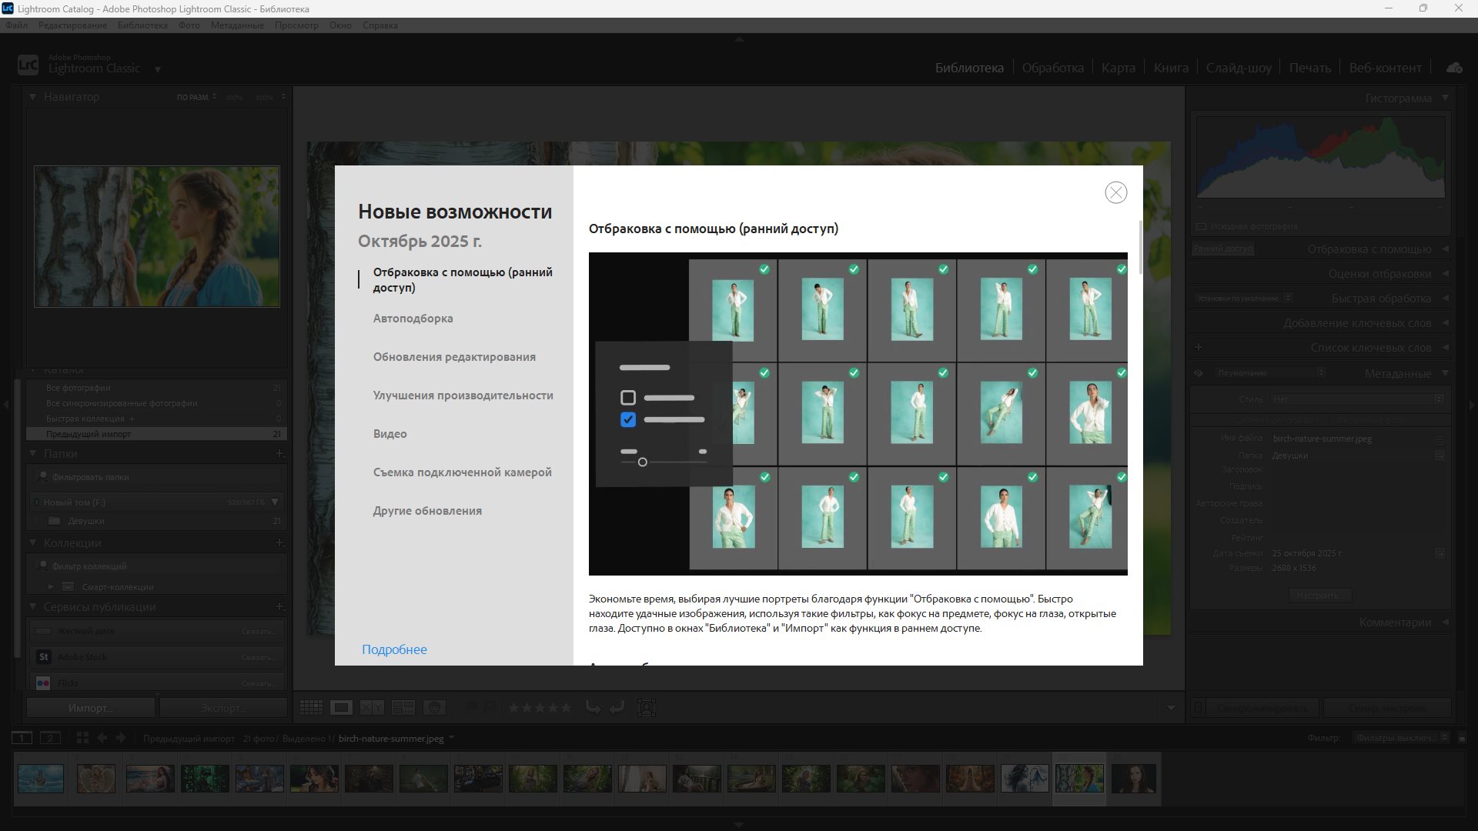1478x831 pixels.
Task: Toggle the second monitor window button
Action: pos(50,738)
